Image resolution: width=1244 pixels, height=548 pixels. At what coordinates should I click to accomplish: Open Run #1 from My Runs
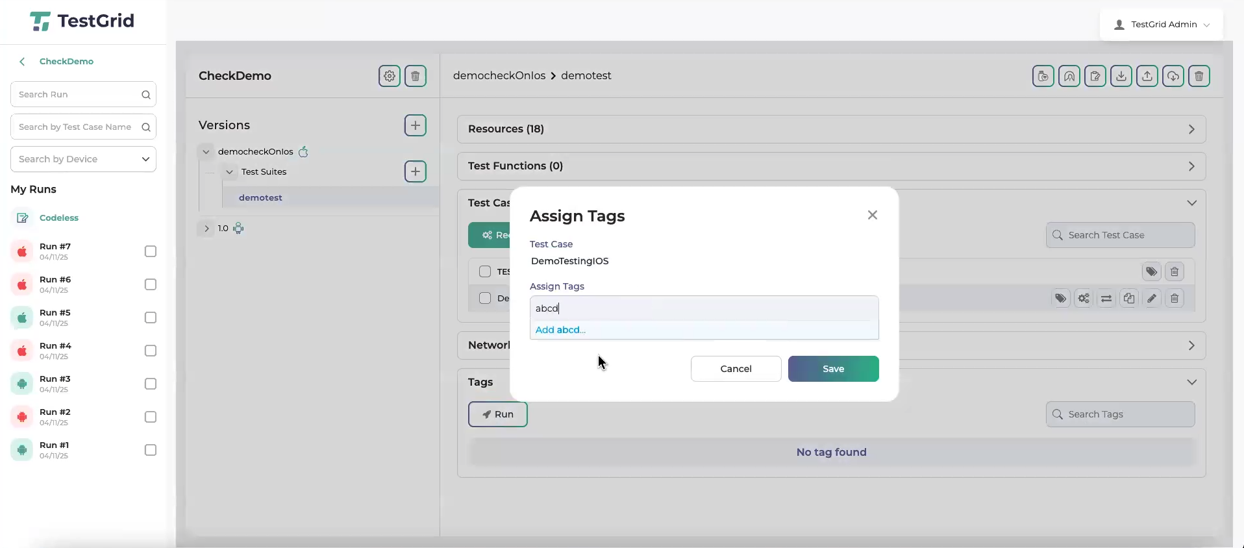pos(54,450)
